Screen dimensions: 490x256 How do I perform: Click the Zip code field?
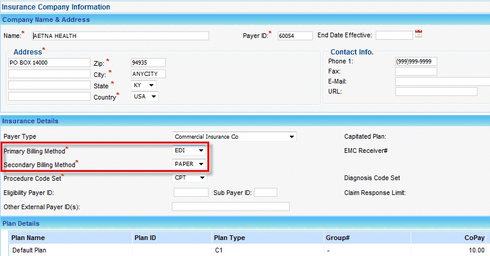148,62
